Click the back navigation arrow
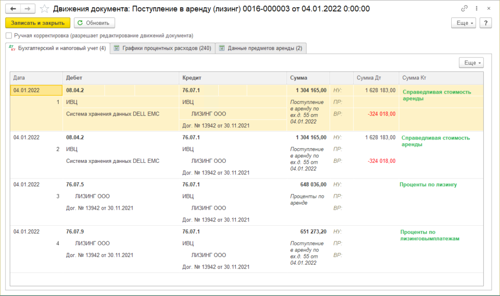500x296 pixels. pos(13,9)
